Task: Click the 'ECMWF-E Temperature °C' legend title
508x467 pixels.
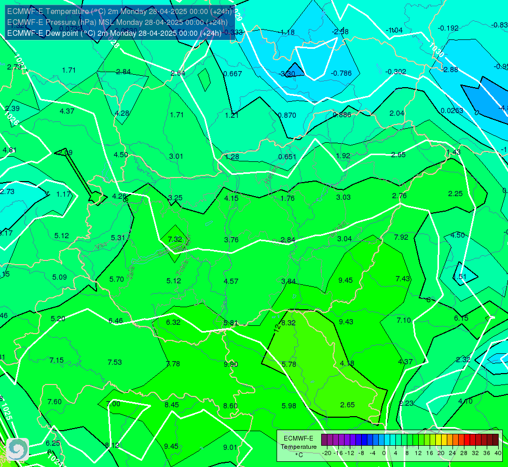Action: coord(298,447)
